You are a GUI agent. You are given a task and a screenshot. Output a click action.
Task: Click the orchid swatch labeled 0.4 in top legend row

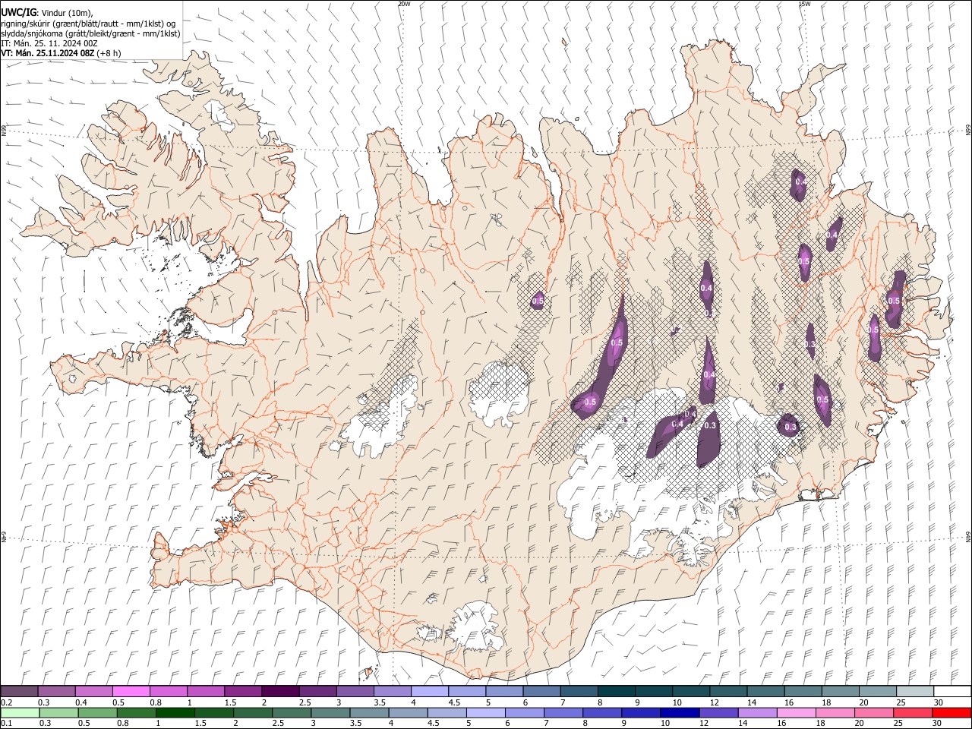[94, 691]
